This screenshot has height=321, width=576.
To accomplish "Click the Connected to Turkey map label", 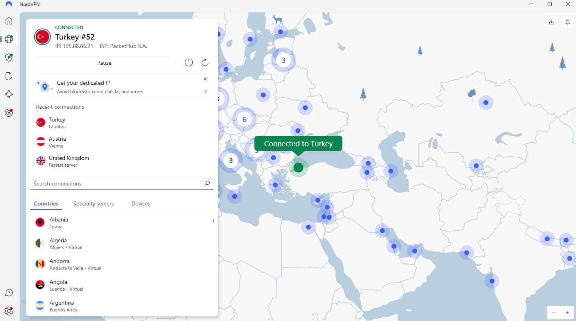I will (298, 144).
